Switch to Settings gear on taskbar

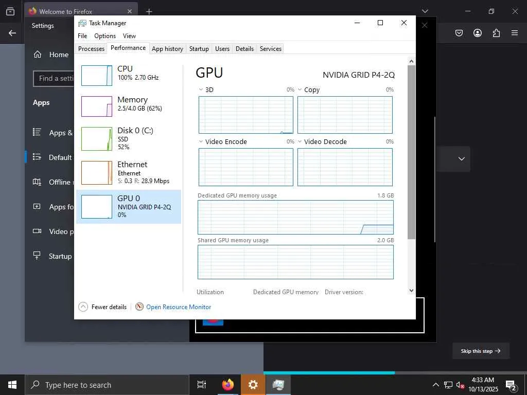(253, 385)
